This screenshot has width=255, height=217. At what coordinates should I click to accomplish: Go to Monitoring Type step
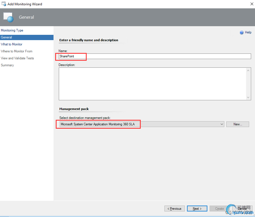pyautogui.click(x=12, y=30)
